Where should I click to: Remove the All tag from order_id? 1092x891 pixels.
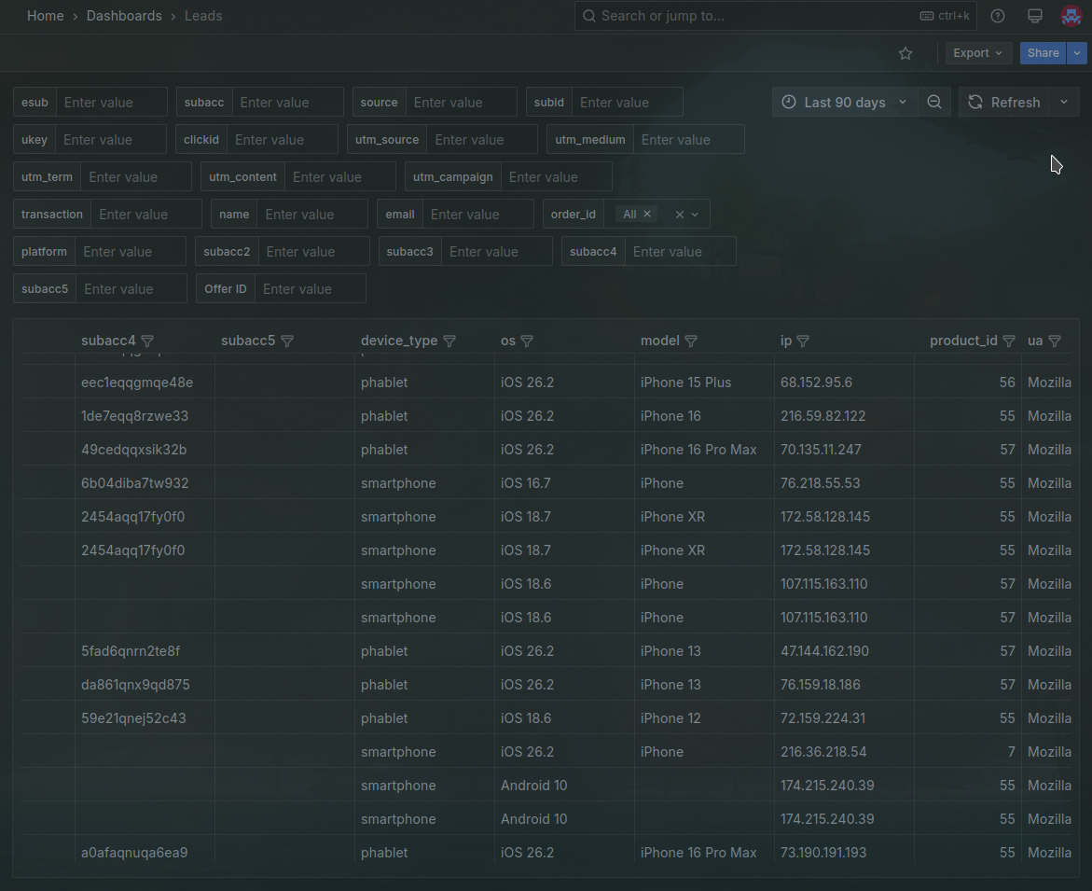[647, 215]
